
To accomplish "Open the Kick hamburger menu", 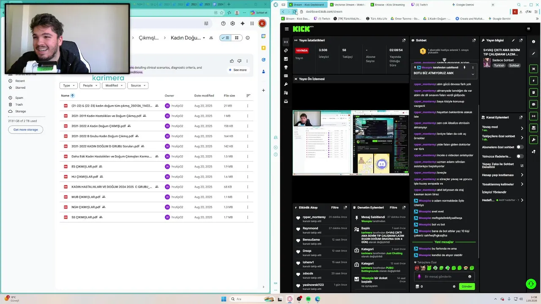I will click(287, 29).
